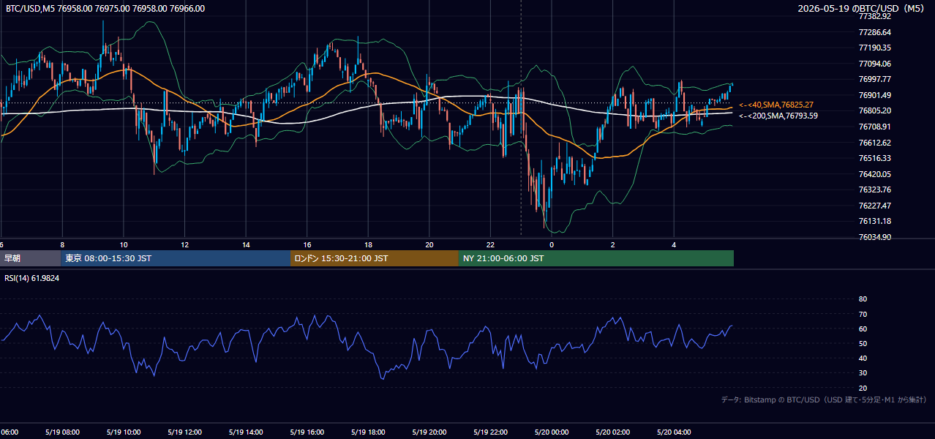Click the 76420.05 price axis label
The image size is (935, 439).
pos(875,174)
